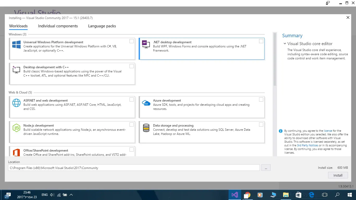Image resolution: width=356 pixels, height=200 pixels.
Task: Click the Data storage database icon
Action: [x=146, y=128]
